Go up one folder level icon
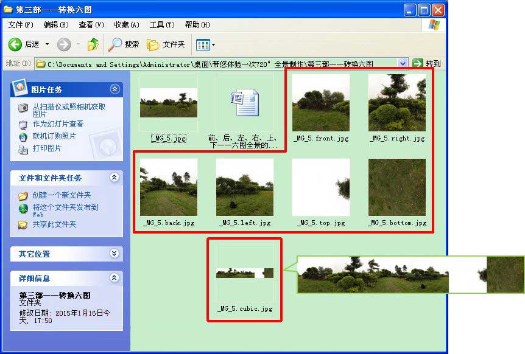Image resolution: width=525 pixels, height=354 pixels. click(x=93, y=44)
